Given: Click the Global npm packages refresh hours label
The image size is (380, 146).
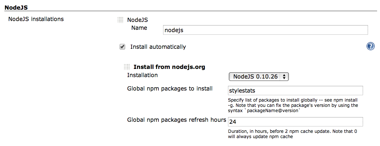Looking at the screenshot, I should [x=177, y=120].
